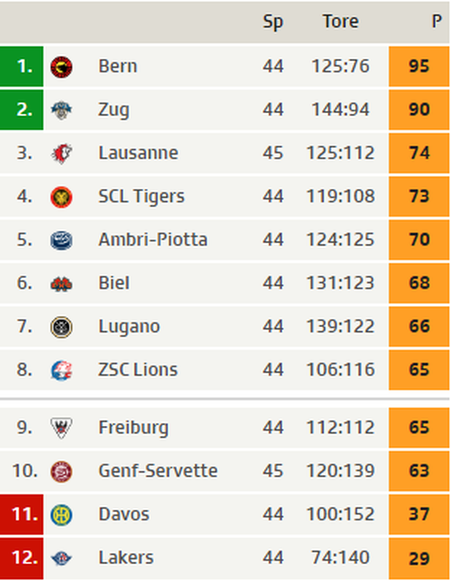Click the Davos team logo icon
This screenshot has height=581, width=451.
61,514
